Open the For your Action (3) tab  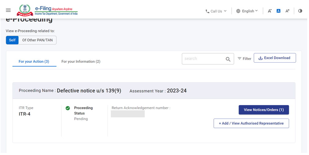coord(34,61)
